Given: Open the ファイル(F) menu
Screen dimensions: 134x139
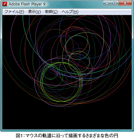Looking at the screenshot, I should click(x=14, y=12).
